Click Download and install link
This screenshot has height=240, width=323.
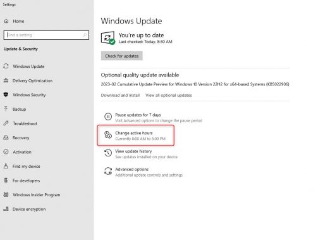(x=120, y=95)
